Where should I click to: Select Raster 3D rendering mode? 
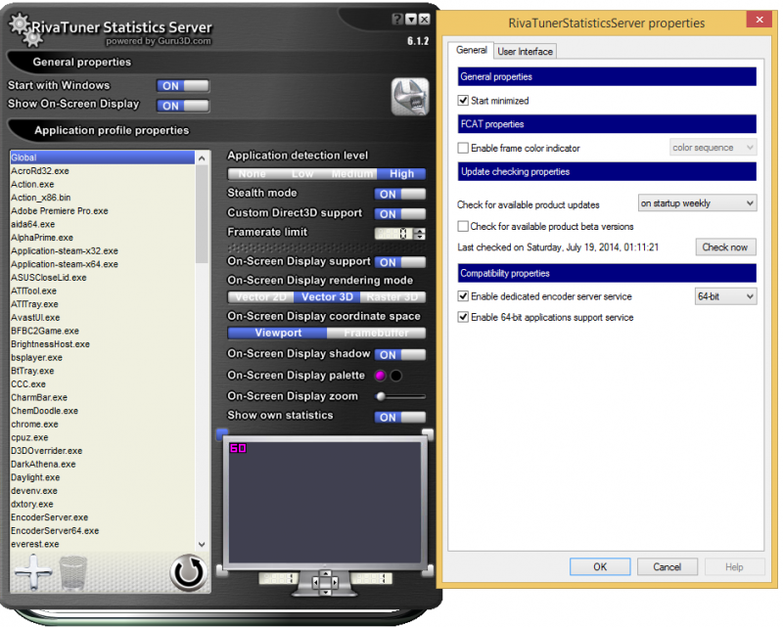pos(393,297)
